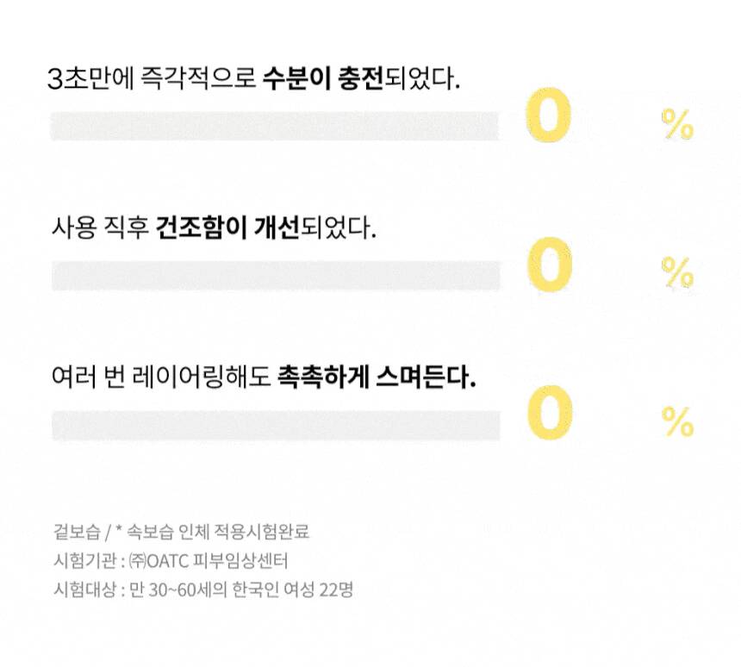The image size is (741, 667).
Task: Click the percent sign in the 수분 충전 row
Action: point(677,126)
